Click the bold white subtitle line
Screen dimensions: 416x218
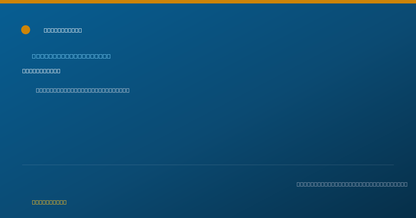tap(41, 71)
